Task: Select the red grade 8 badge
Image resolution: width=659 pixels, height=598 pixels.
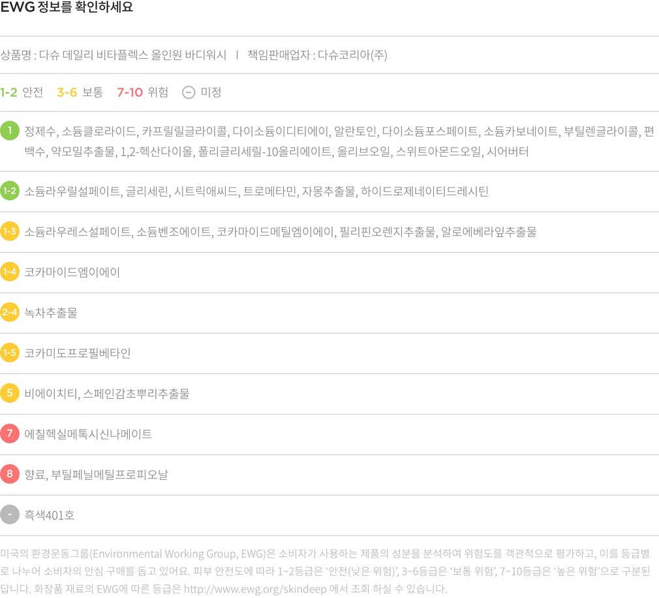Action: click(10, 474)
